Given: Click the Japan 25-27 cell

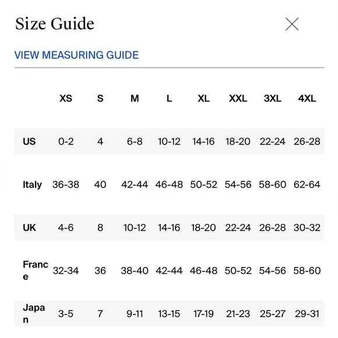Looking at the screenshot, I should 273,314.
